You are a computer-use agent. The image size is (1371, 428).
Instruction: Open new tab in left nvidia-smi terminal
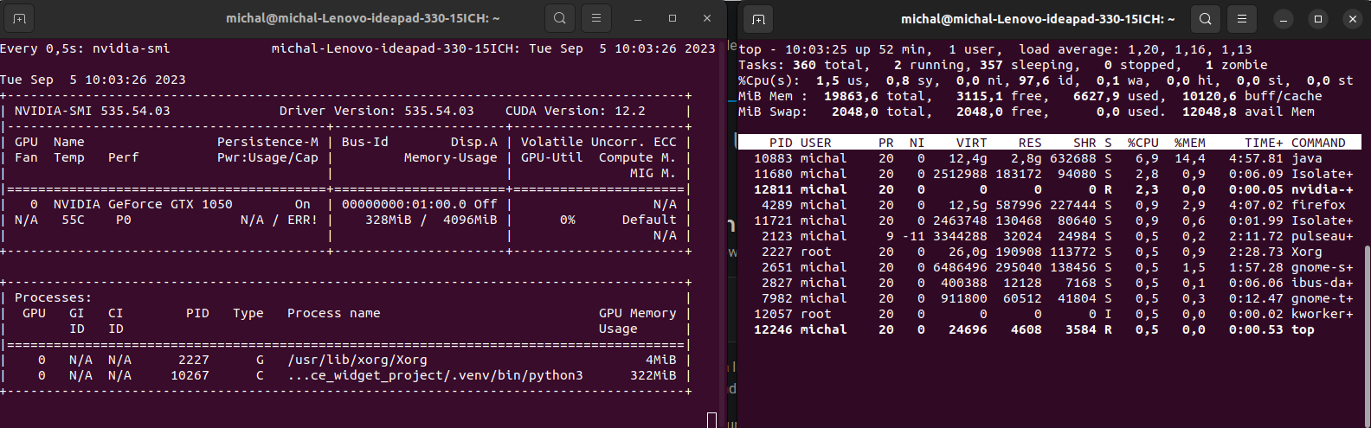(x=19, y=18)
